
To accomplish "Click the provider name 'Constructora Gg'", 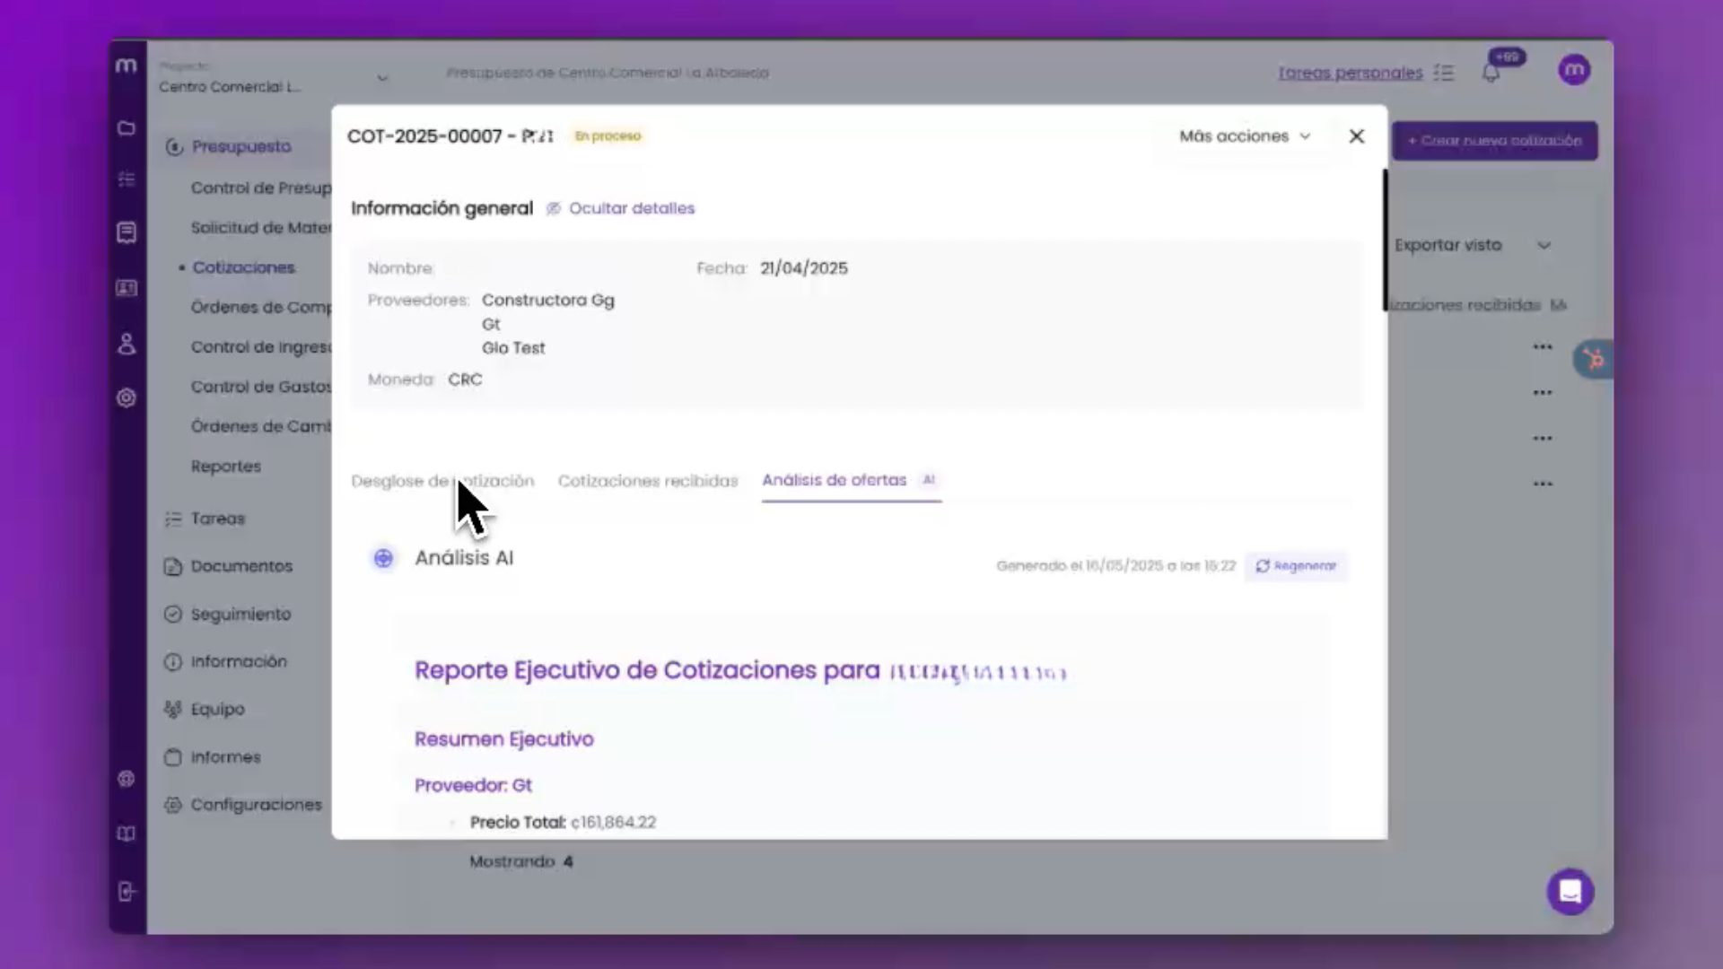I will tap(548, 301).
